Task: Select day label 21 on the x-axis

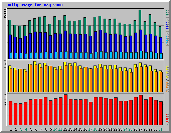Action: [110, 129]
